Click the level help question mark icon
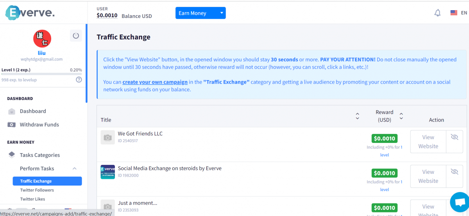Image resolution: width=469 pixels, height=216 pixels. pyautogui.click(x=79, y=80)
